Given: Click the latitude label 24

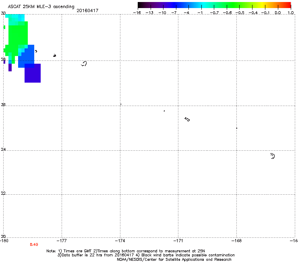Looking at the screenshot, I should tap(3, 150).
